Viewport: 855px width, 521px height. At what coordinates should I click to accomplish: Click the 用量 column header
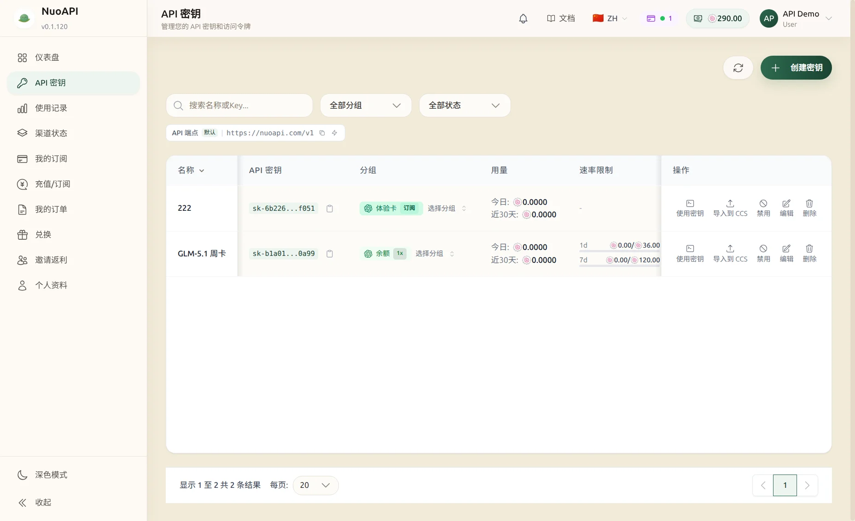click(x=499, y=170)
